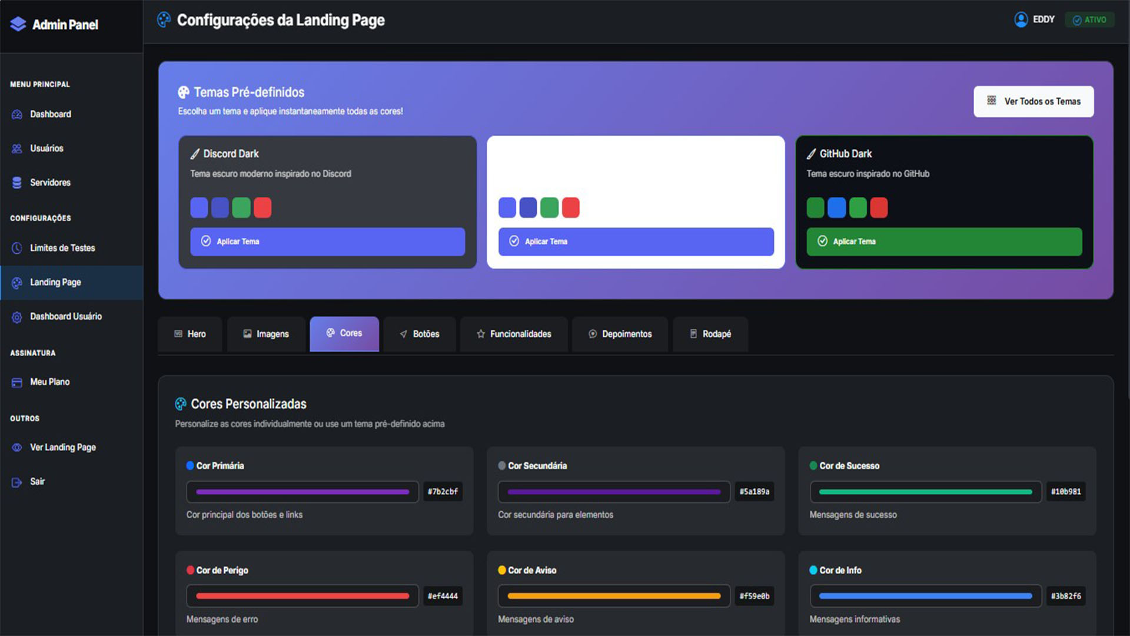
Task: Sign out with Sair
Action: point(71,482)
